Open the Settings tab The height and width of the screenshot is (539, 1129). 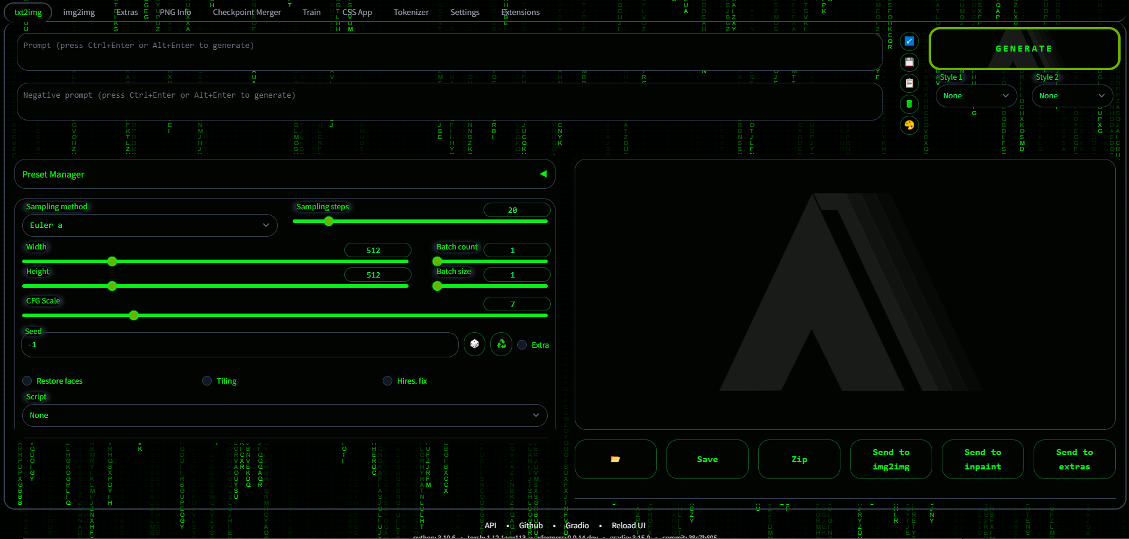pos(465,12)
